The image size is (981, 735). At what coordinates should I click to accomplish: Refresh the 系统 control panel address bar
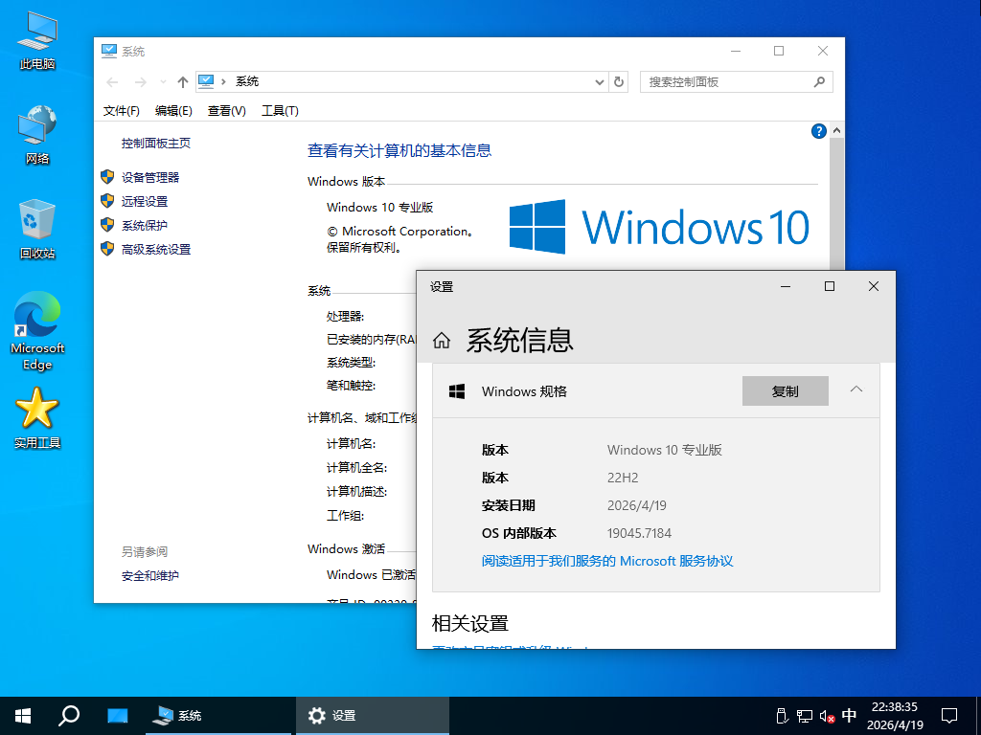619,82
